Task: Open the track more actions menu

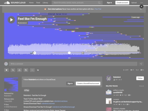Action: 32,70
